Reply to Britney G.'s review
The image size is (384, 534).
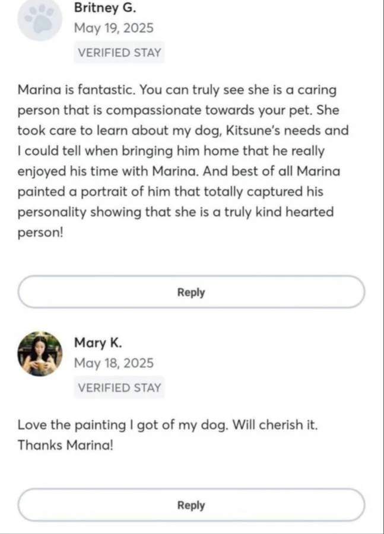pyautogui.click(x=191, y=292)
